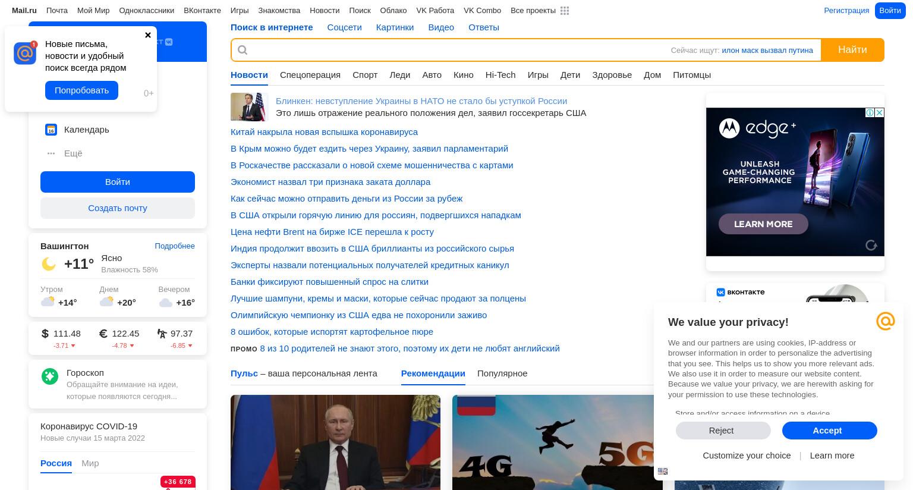This screenshot has height=490, width=913.
Task: Click the dollar currency rate icon
Action: coord(45,334)
